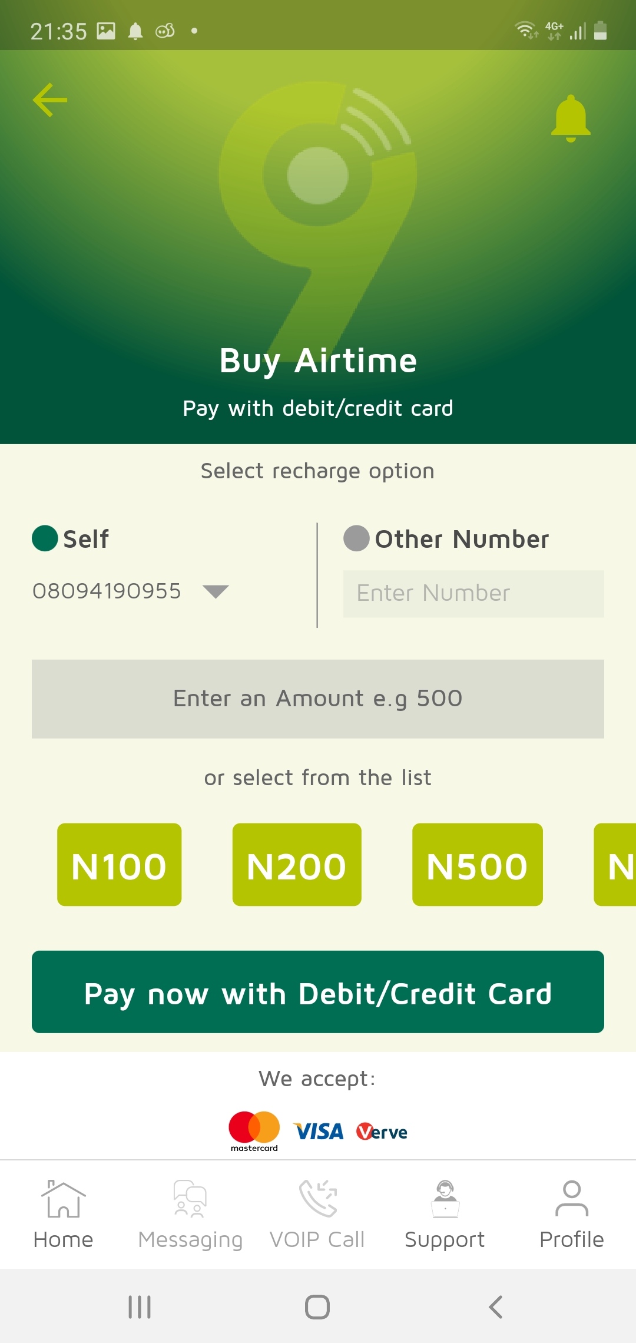
Task: Open the 08094190955 number selector
Action: (x=107, y=591)
